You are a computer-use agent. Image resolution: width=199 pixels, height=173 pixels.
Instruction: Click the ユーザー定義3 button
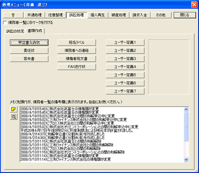click(x=125, y=59)
